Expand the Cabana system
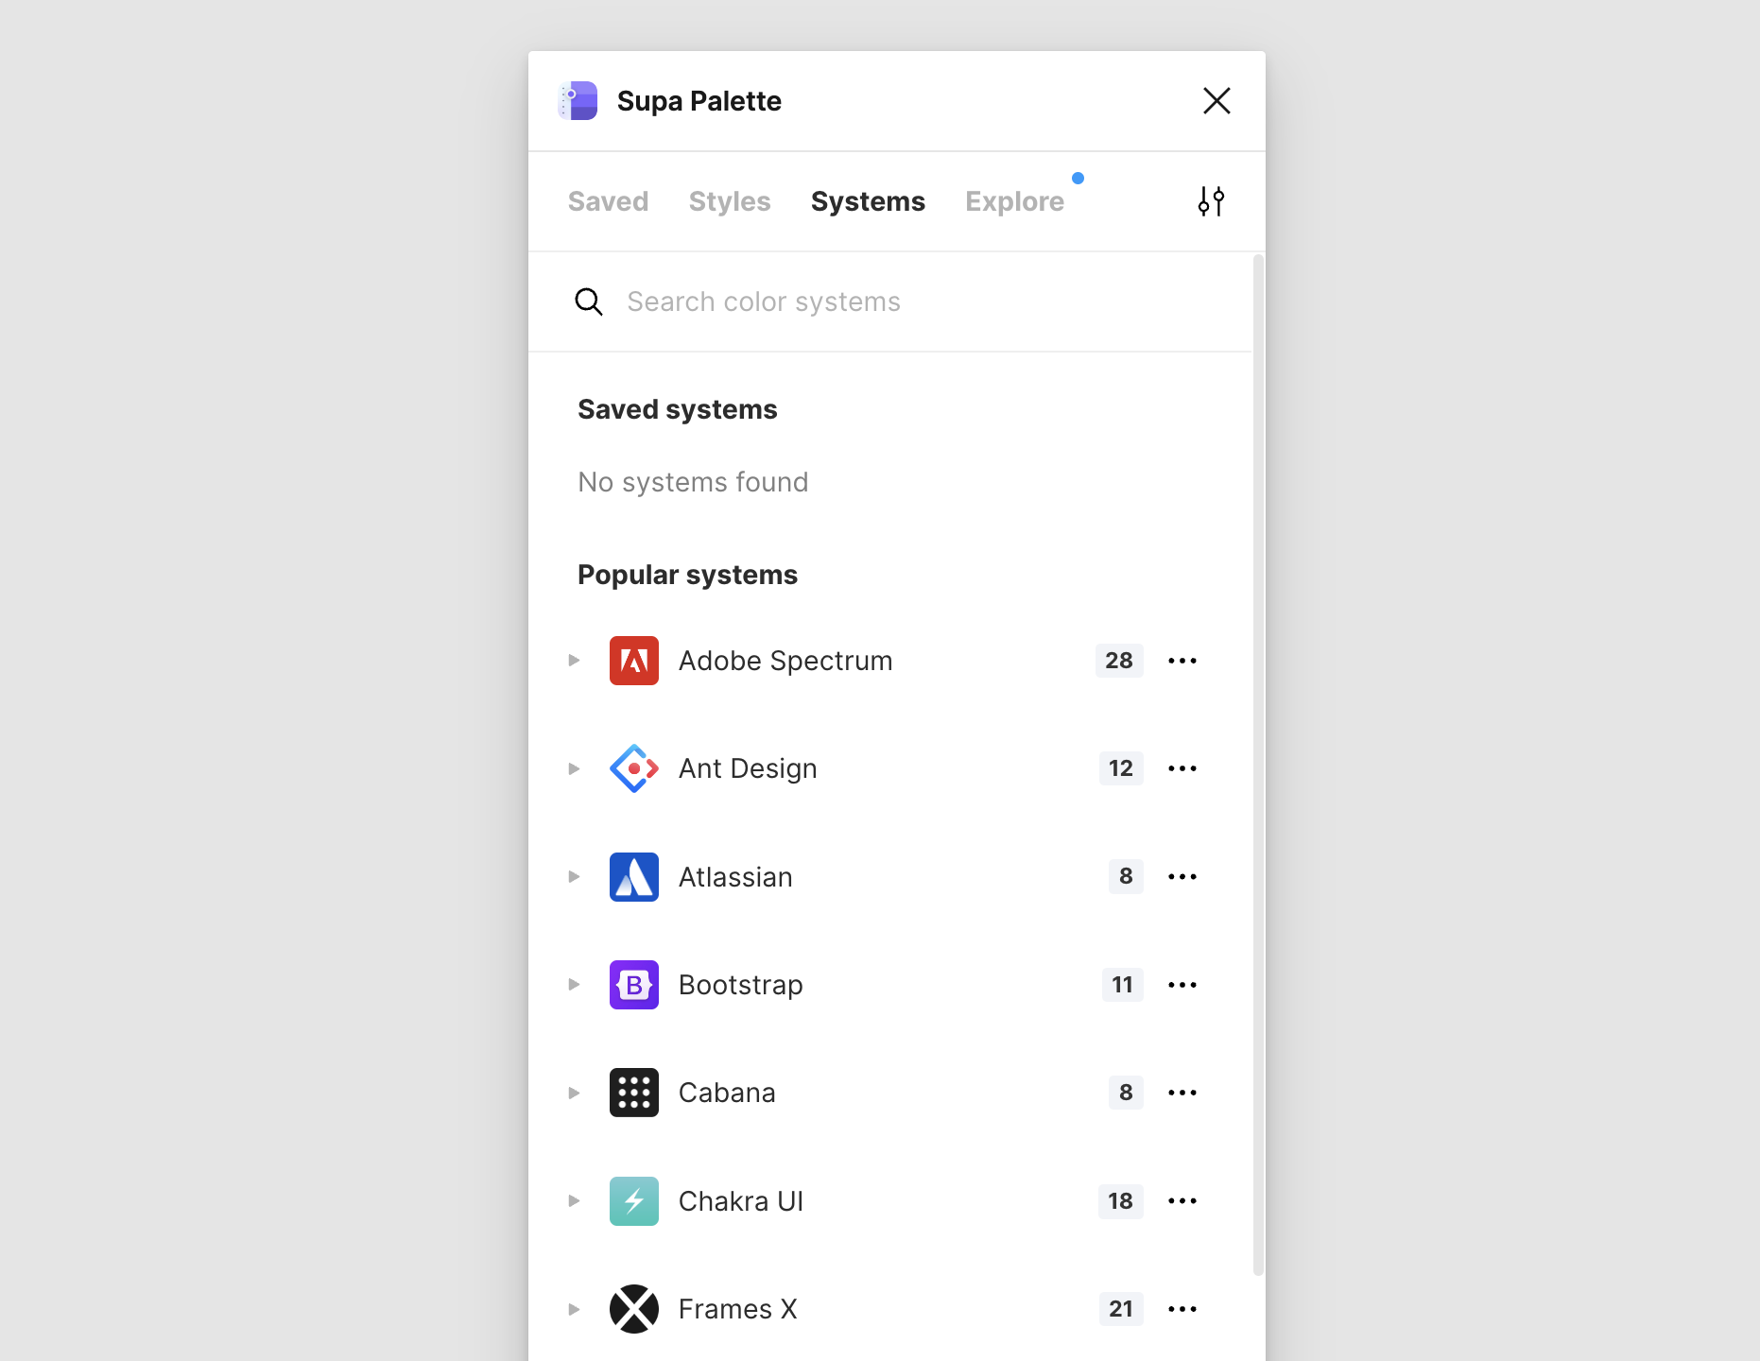The image size is (1760, 1361). (x=574, y=1093)
